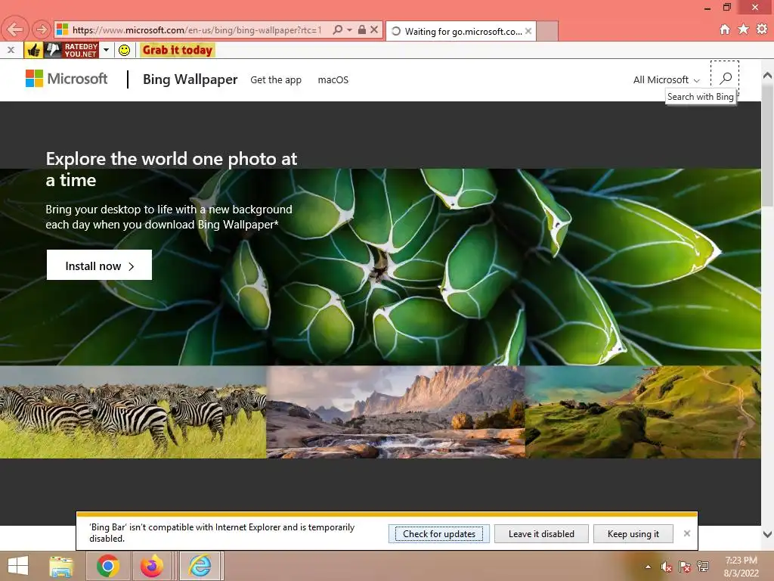Click the 'Keep using it' button
This screenshot has height=581, width=774.
(x=633, y=533)
